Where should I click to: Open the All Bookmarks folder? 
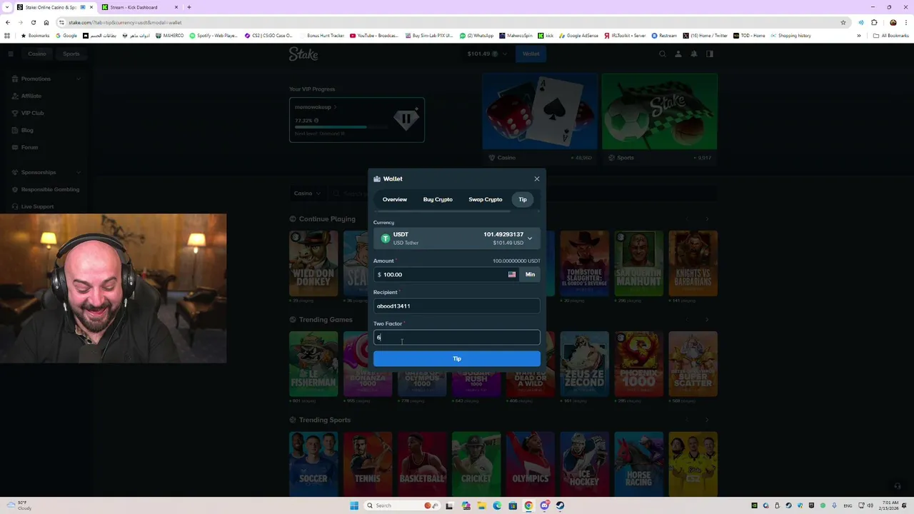[x=890, y=36]
